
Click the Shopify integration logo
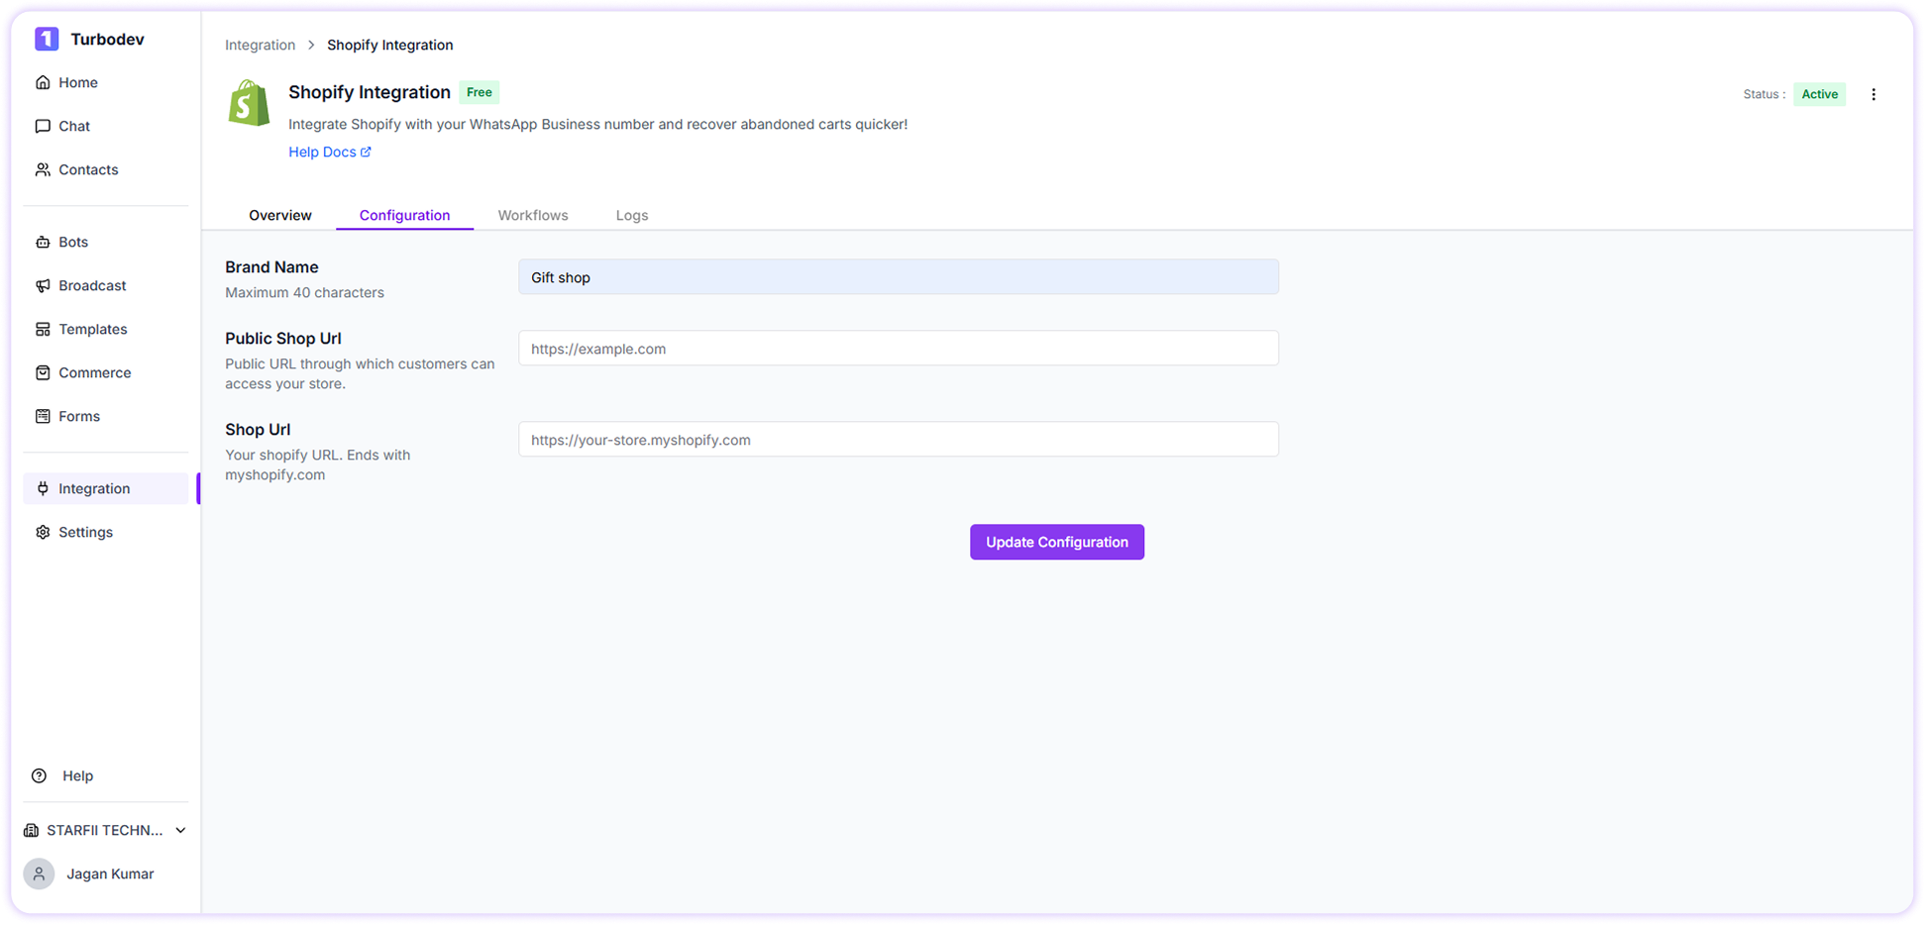tap(248, 103)
